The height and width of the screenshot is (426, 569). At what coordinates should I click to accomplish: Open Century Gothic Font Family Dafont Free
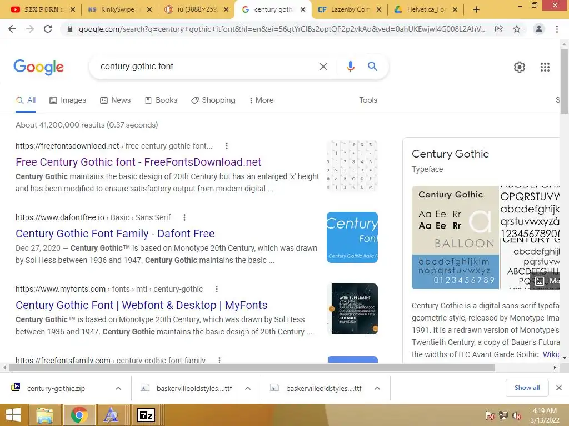pos(115,234)
